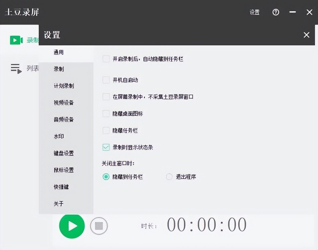The height and width of the screenshot is (250, 318).
Task: Switch to the 录制 settings tab
Action: pos(66,69)
